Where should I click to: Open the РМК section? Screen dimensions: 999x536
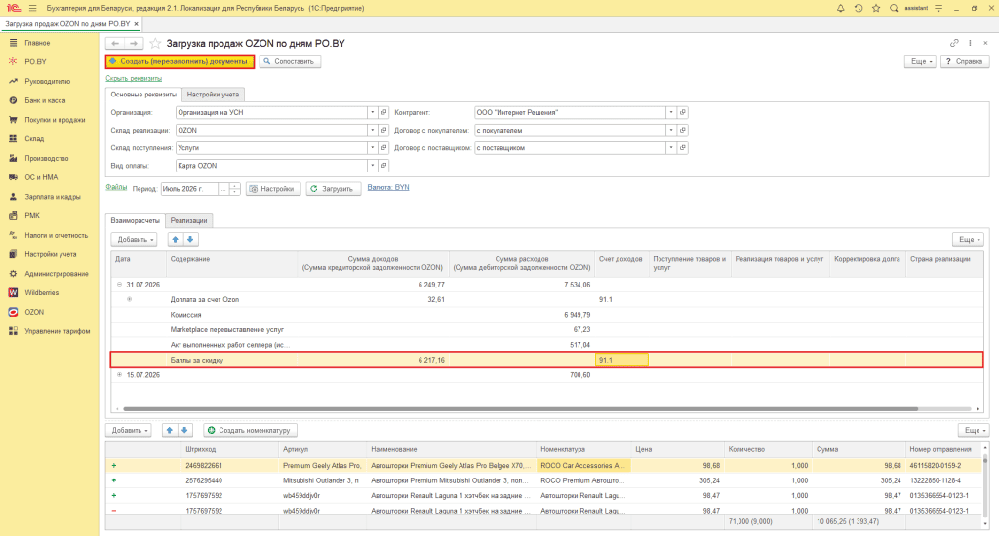[32, 215]
